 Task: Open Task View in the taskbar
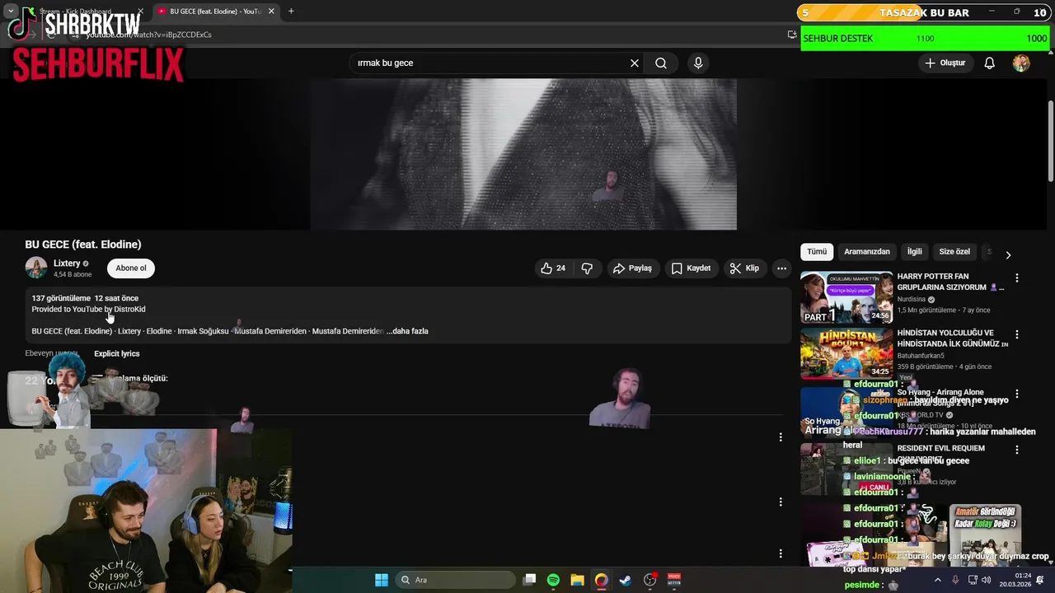coord(530,580)
